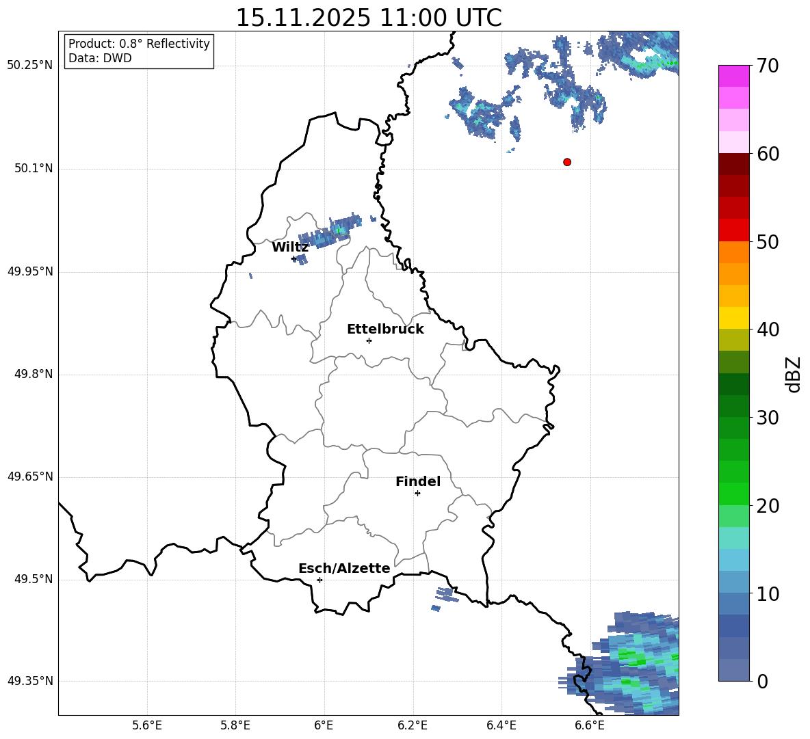Click the Wiltz city label
810x739 pixels.
[x=290, y=247]
